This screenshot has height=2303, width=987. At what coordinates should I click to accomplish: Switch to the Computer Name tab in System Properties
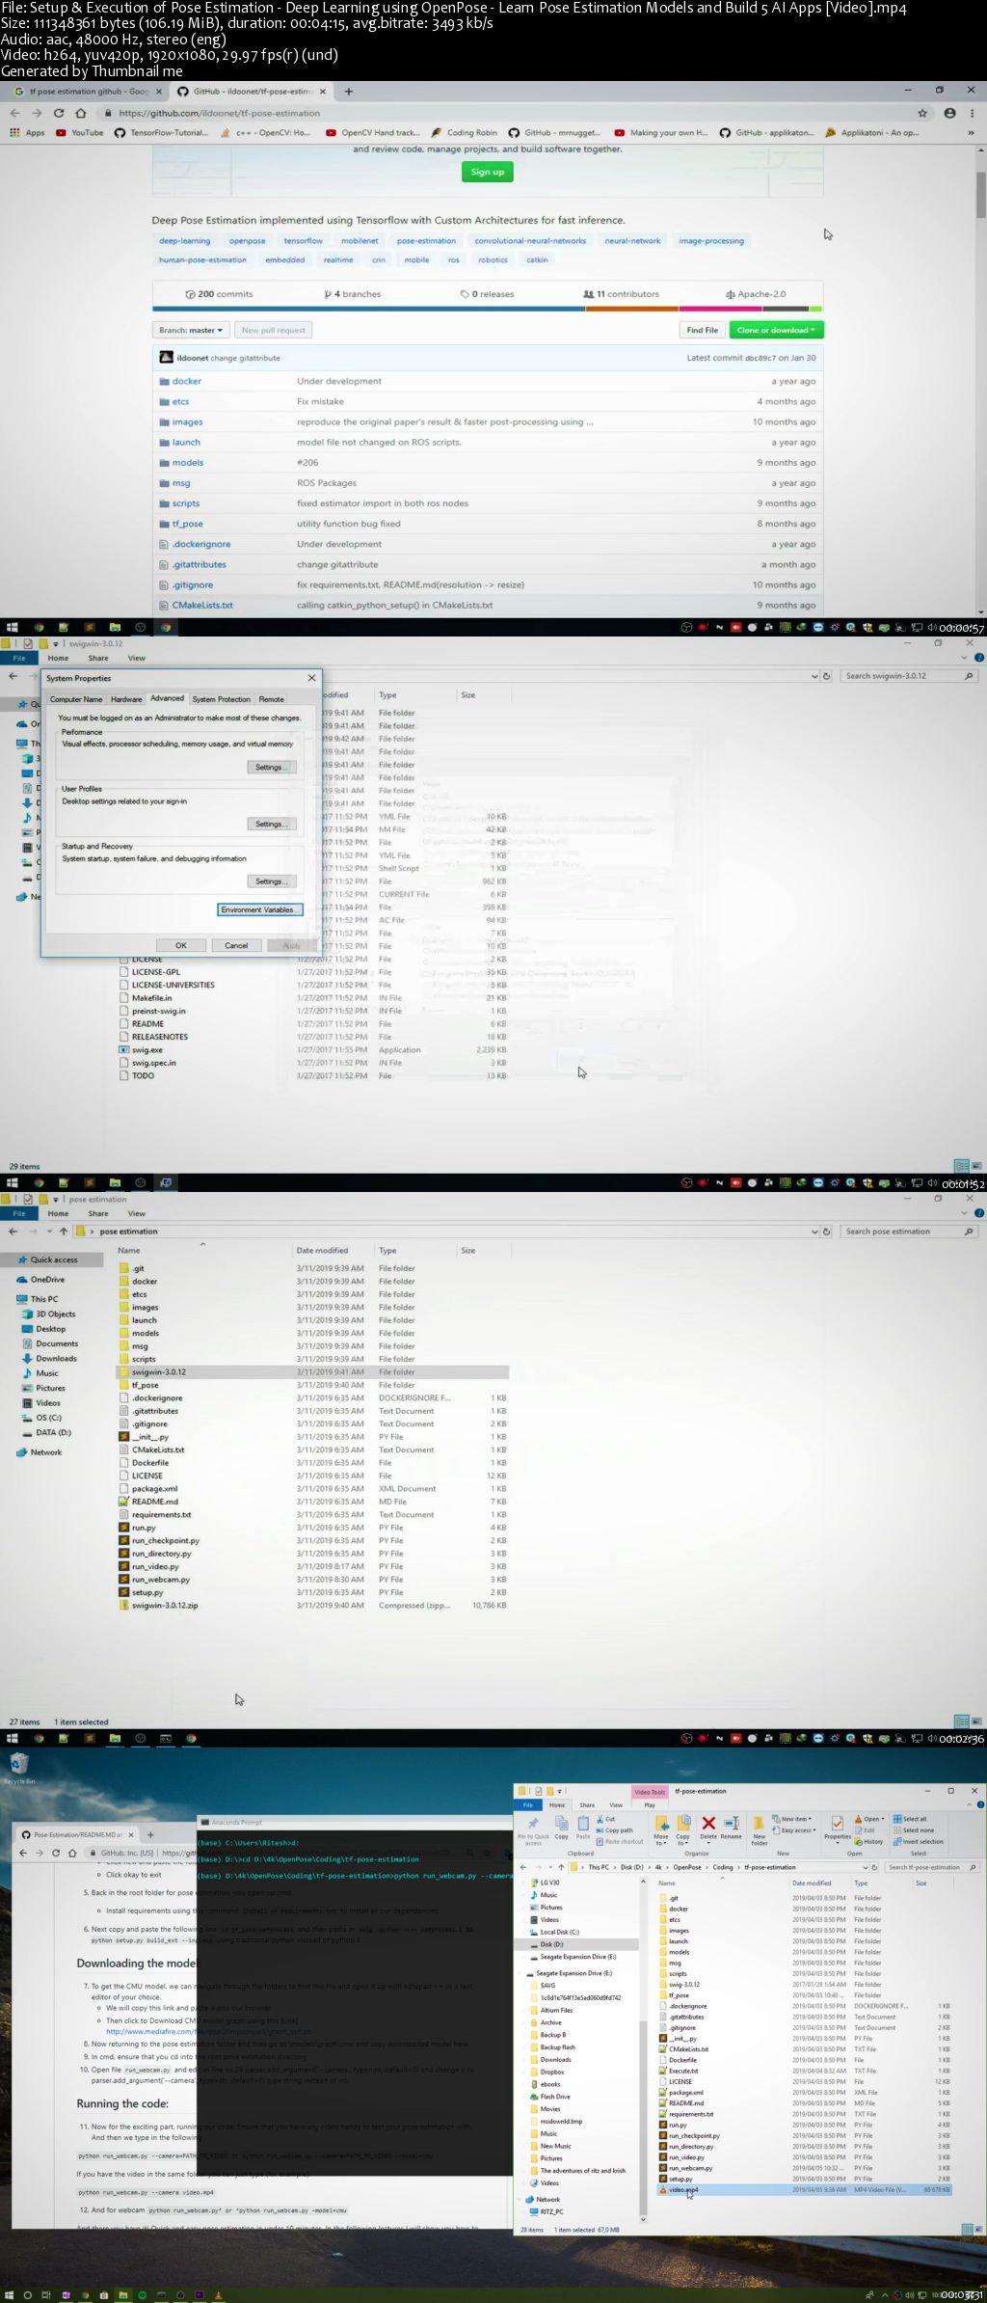[76, 699]
